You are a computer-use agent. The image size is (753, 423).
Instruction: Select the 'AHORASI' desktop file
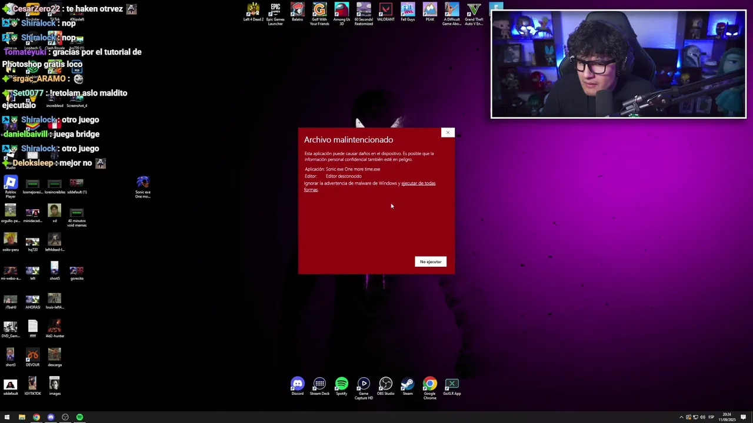tap(32, 300)
